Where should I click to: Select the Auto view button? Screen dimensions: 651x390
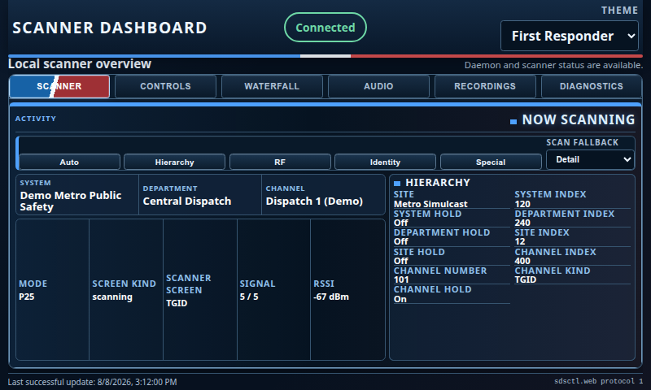69,162
